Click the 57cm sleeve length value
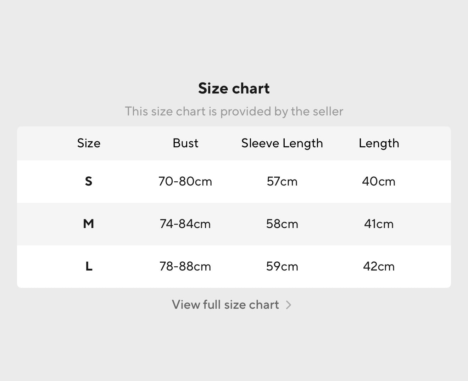 282,181
